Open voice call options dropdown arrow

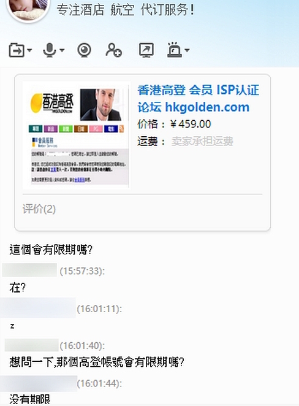click(62, 50)
